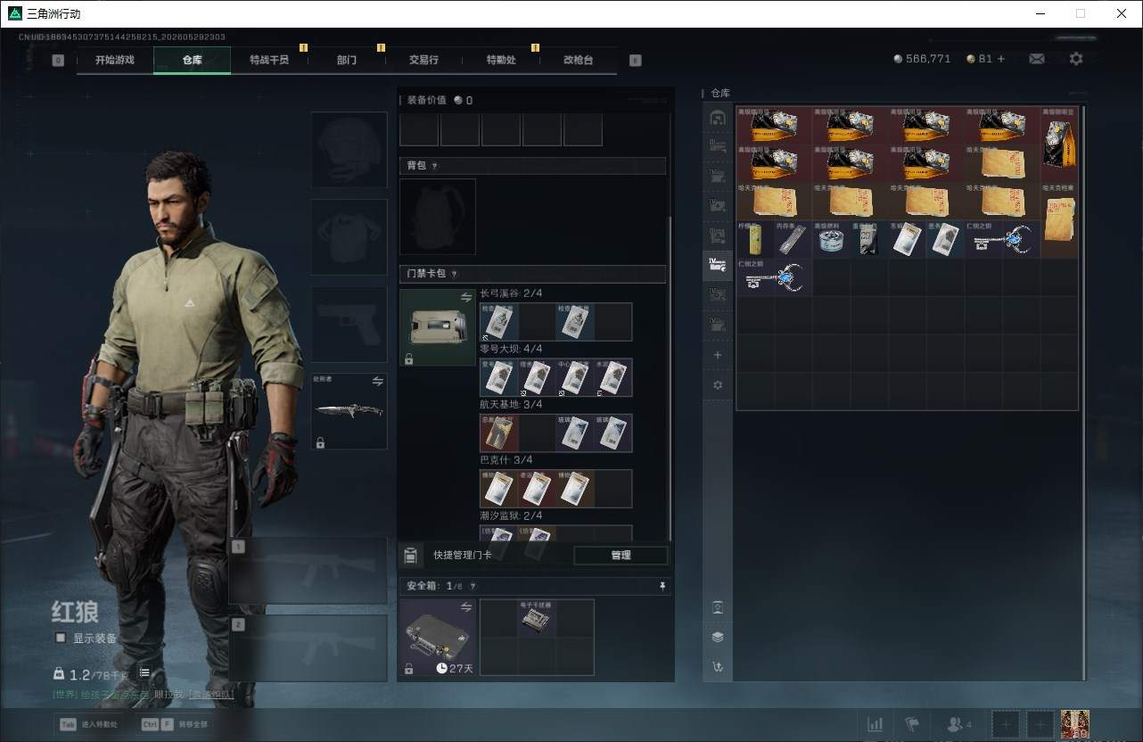Viewport: 1143px width, 742px height.
Task: Select the red card in 航天基地 row
Action: click(x=498, y=433)
